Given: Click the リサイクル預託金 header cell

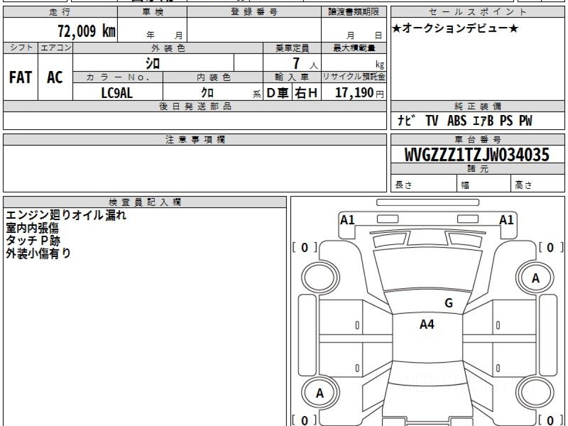Looking at the screenshot, I should pos(354,77).
